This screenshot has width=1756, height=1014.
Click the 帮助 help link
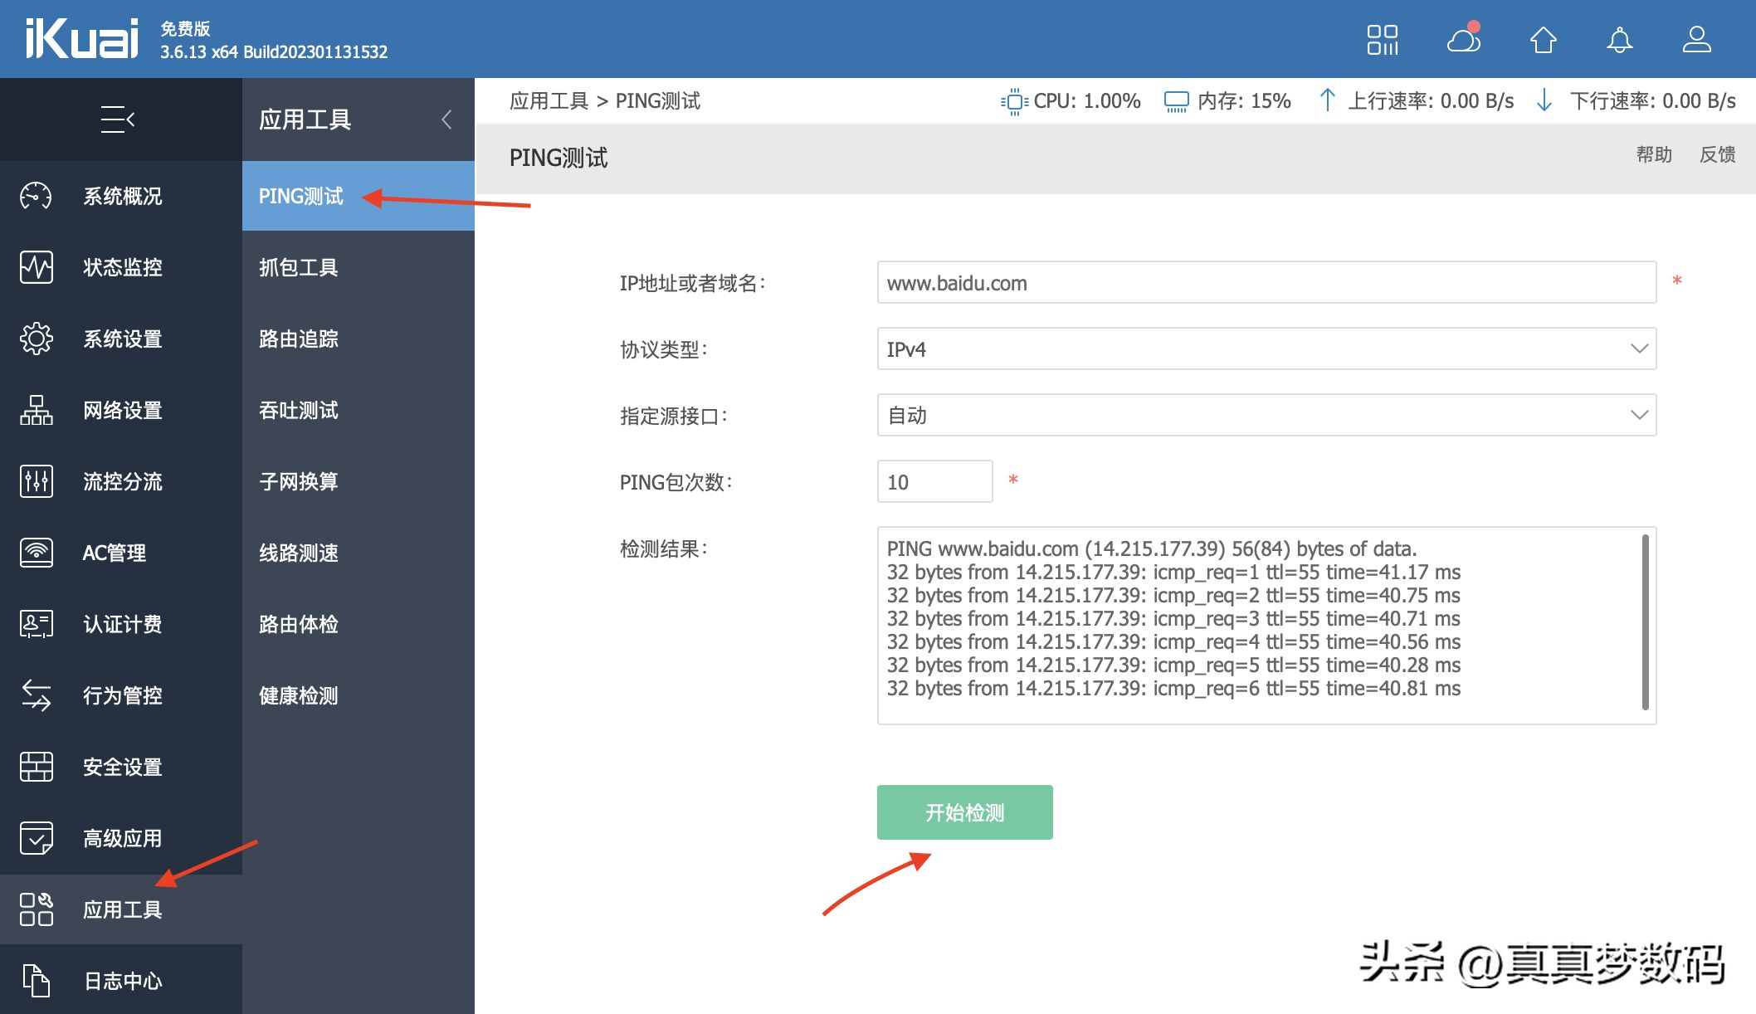(x=1654, y=154)
